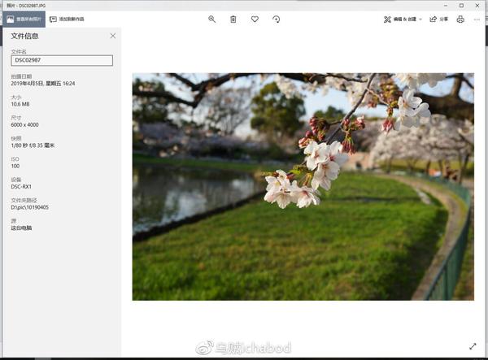Viewport: 488px width, 360px height.
Task: Click the DSC02987 file name field
Action: (x=62, y=60)
